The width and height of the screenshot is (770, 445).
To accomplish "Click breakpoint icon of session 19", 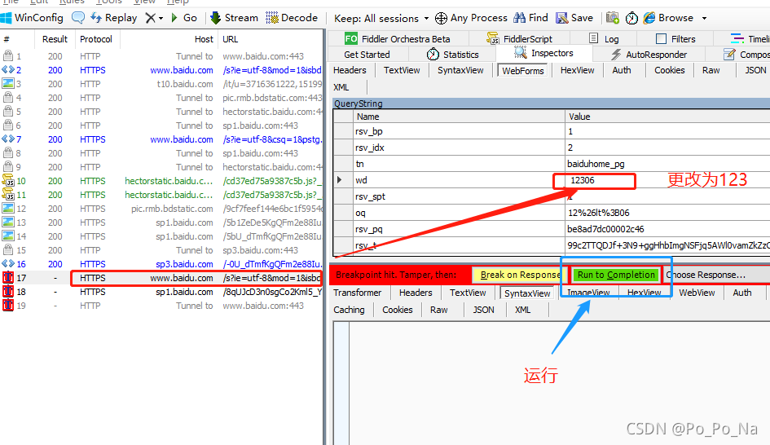I will (8, 305).
